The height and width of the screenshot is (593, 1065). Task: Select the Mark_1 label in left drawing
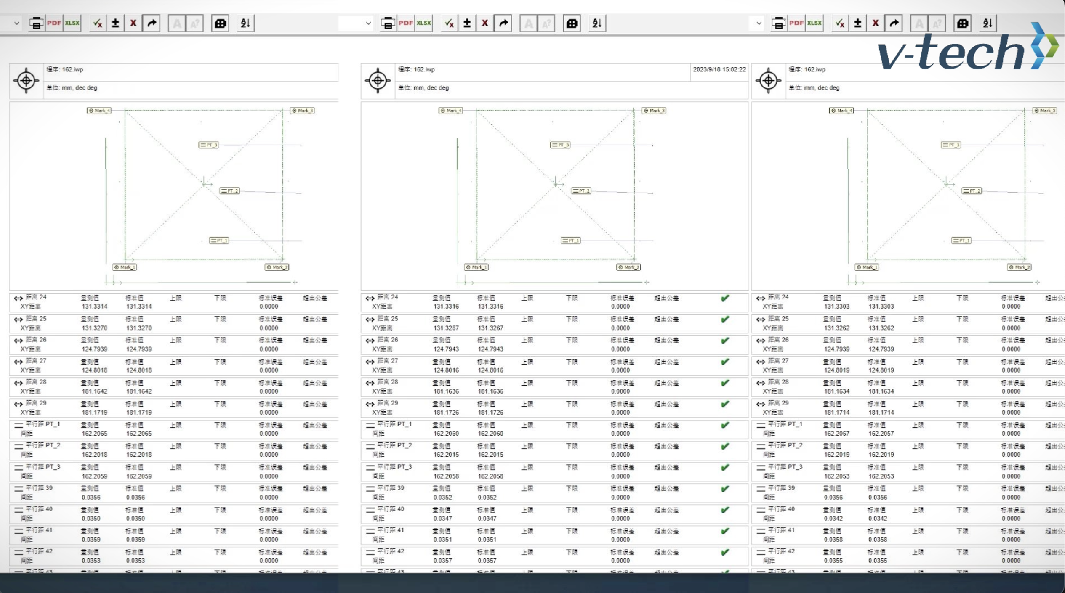[x=125, y=267]
